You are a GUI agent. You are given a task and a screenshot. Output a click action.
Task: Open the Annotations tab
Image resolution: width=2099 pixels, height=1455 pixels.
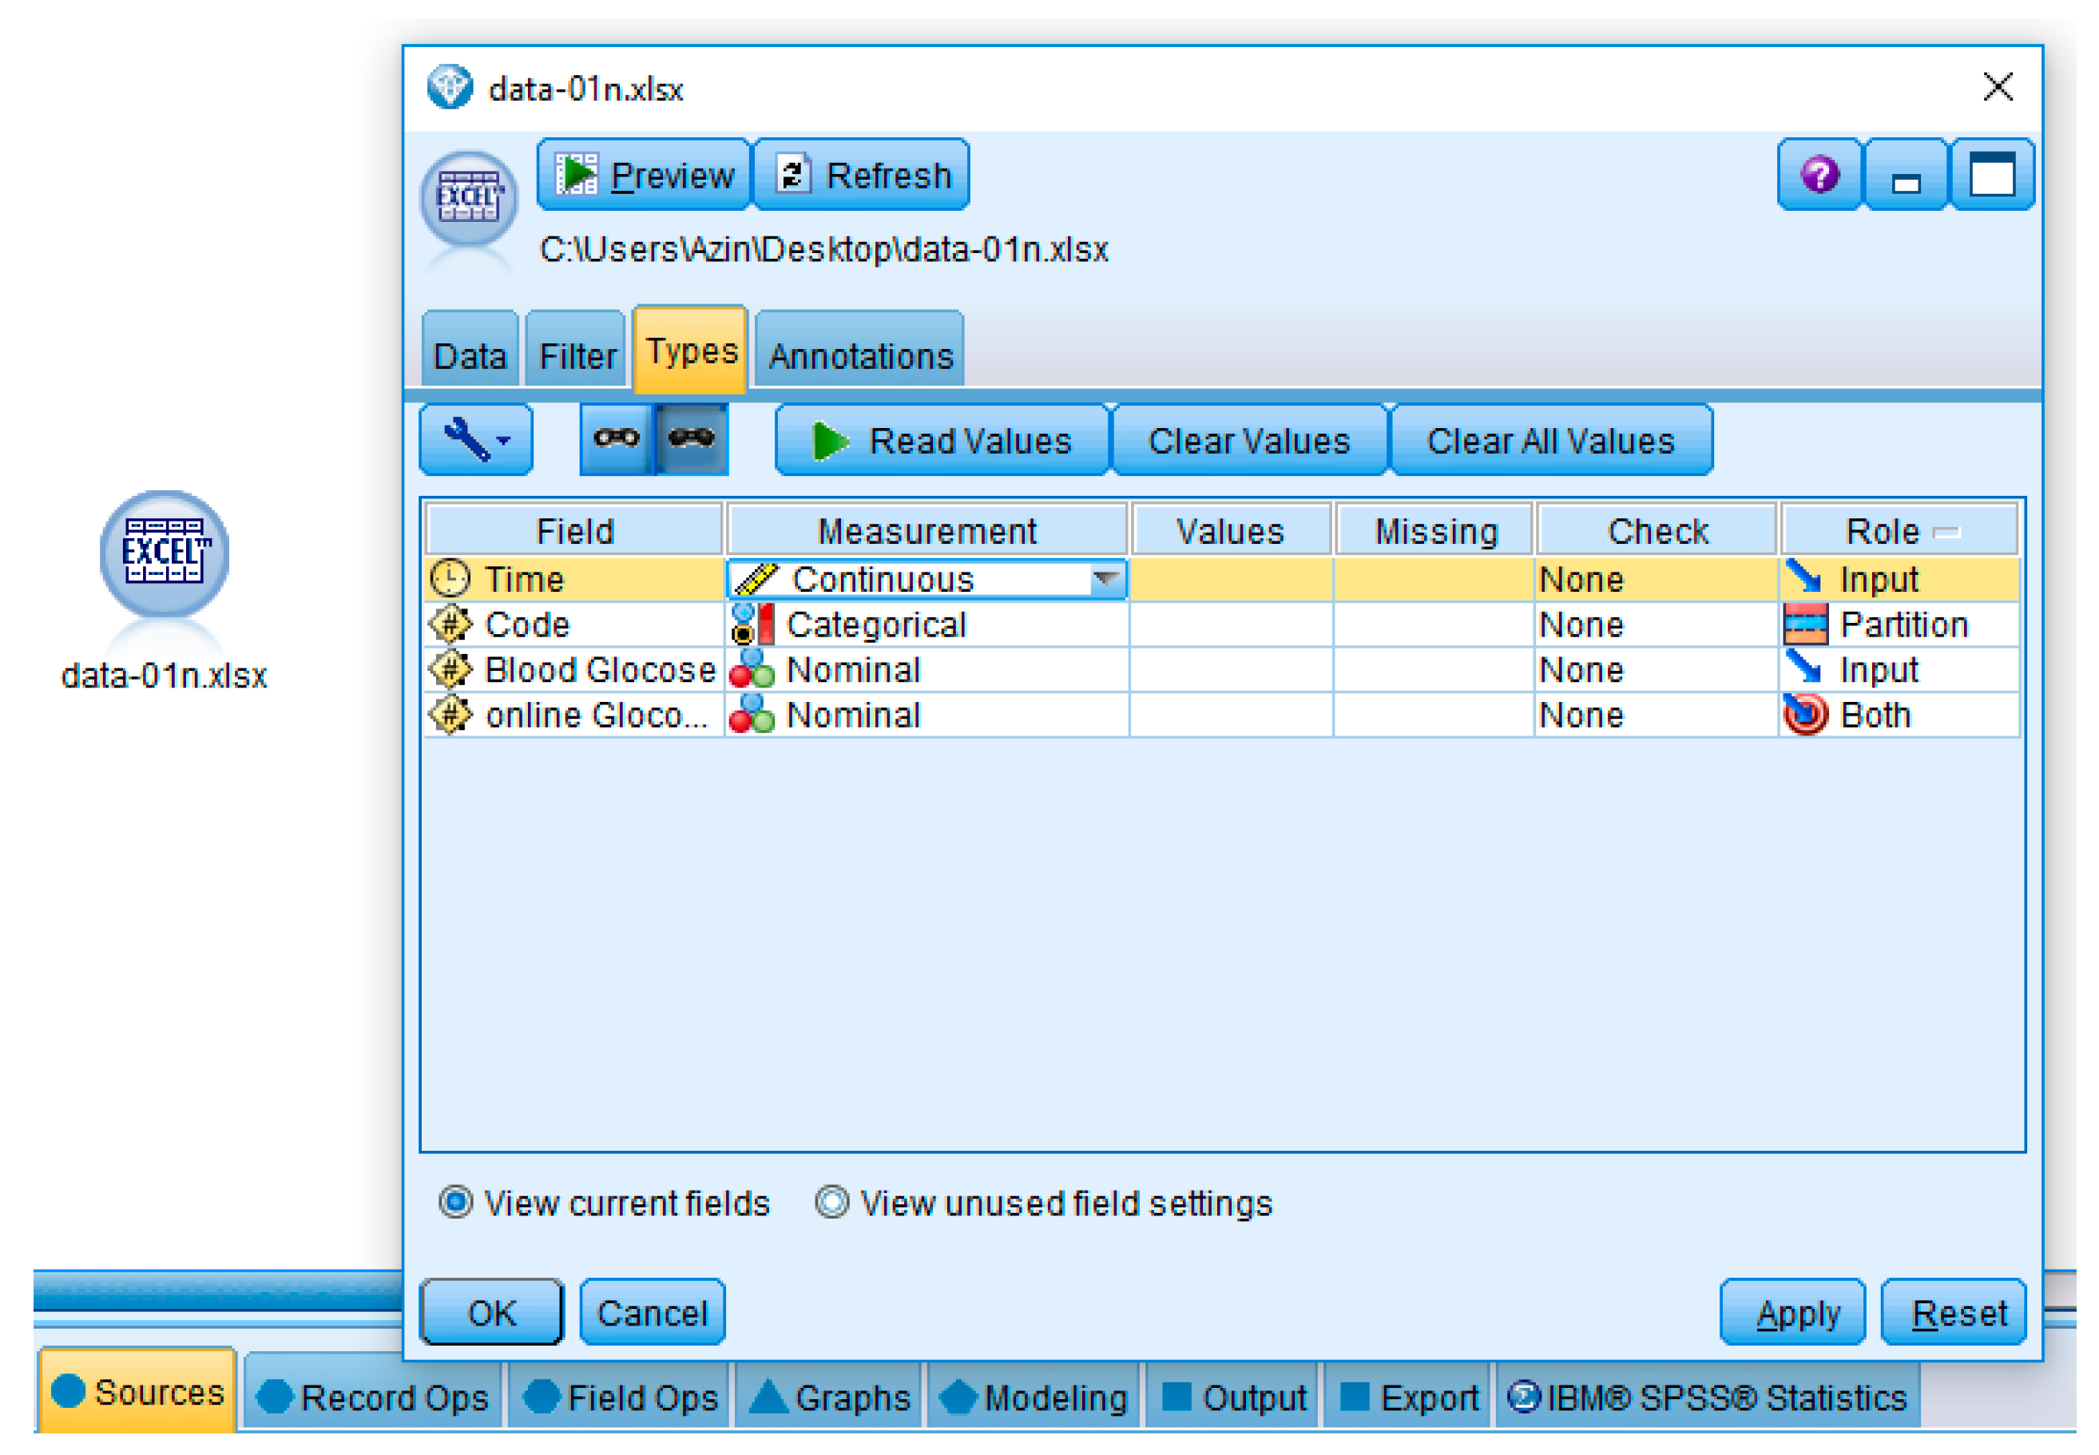[x=860, y=355]
